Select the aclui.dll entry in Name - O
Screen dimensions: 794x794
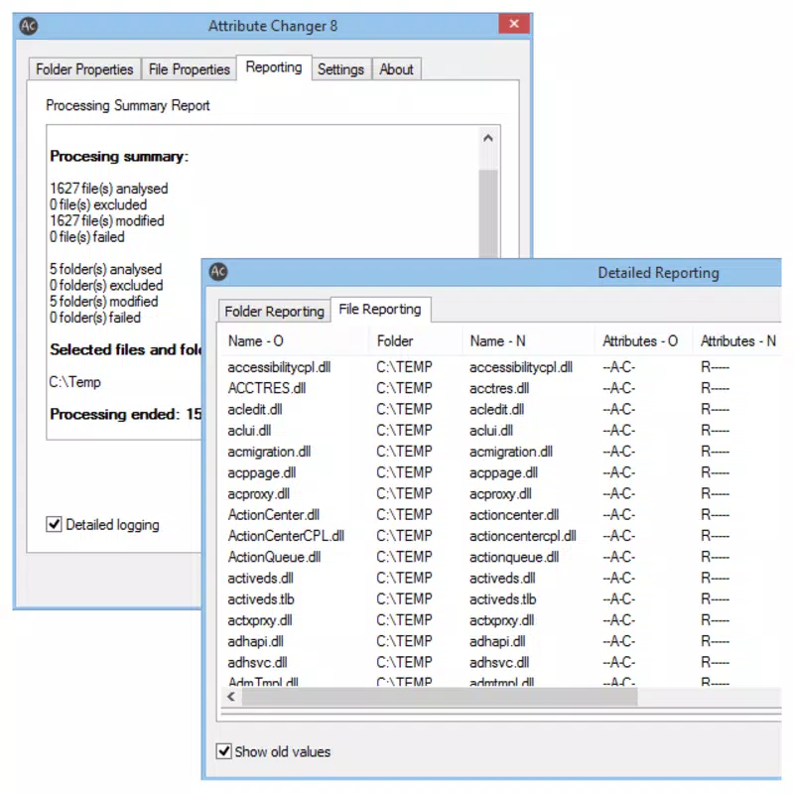point(249,431)
